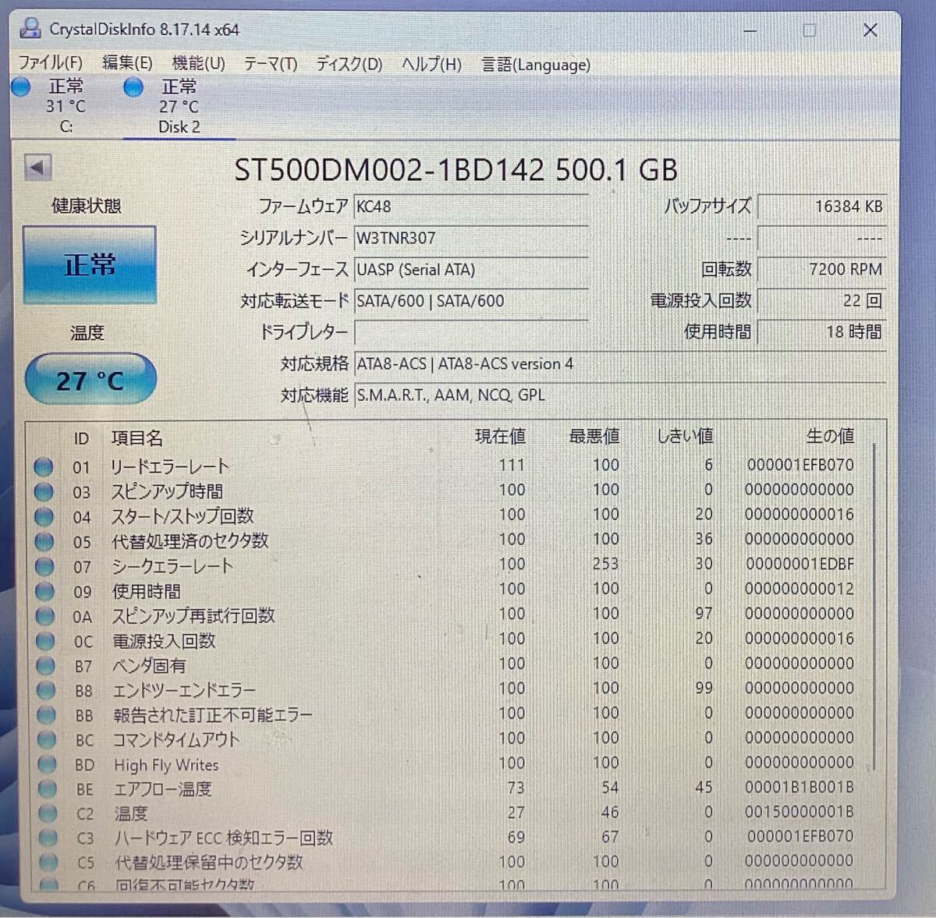Click status circle for ID 01 row
Viewport: 936px width, 918px height.
(x=44, y=467)
